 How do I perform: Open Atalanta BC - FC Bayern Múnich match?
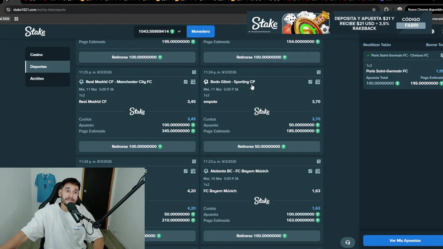pos(239,171)
